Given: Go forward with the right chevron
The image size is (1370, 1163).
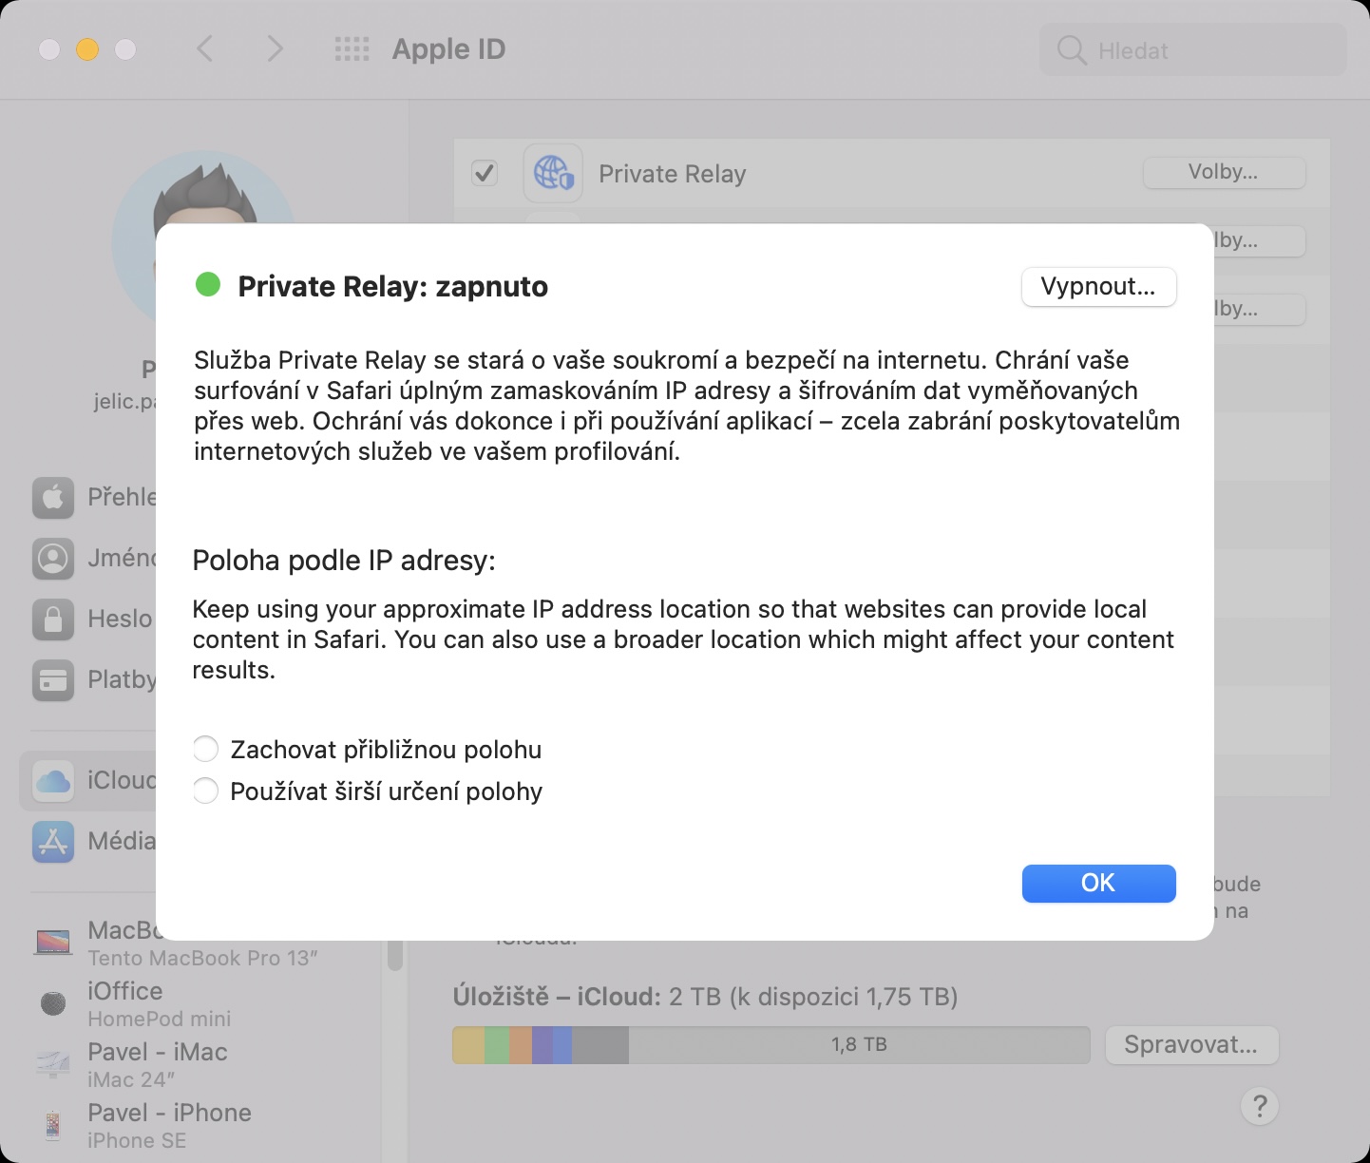Looking at the screenshot, I should [275, 48].
